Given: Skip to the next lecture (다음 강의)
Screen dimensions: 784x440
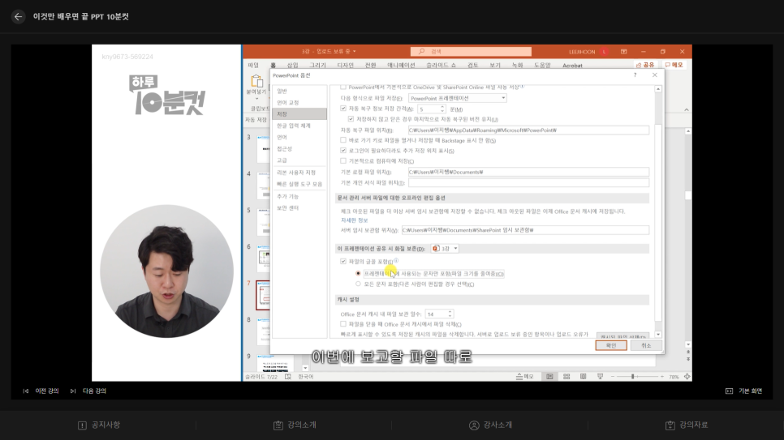Looking at the screenshot, I should [88, 391].
